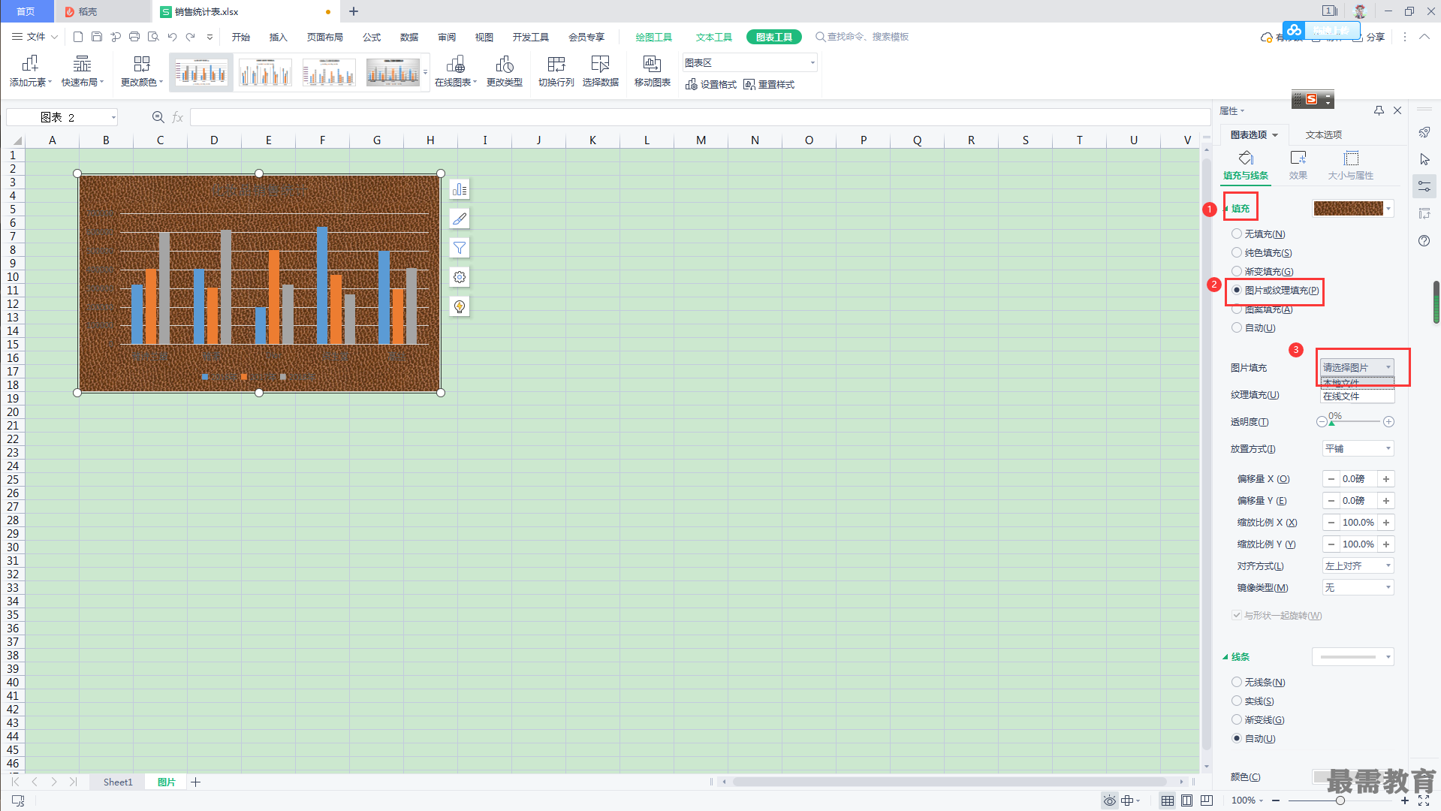Increase Offset X (偏移量 X) with plus

pyautogui.click(x=1386, y=479)
